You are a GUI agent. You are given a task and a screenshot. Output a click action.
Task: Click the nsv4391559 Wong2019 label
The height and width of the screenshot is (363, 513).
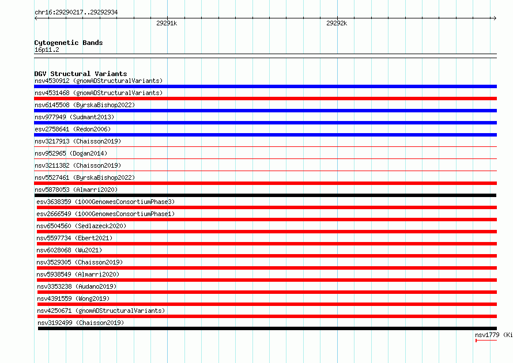[x=73, y=298]
